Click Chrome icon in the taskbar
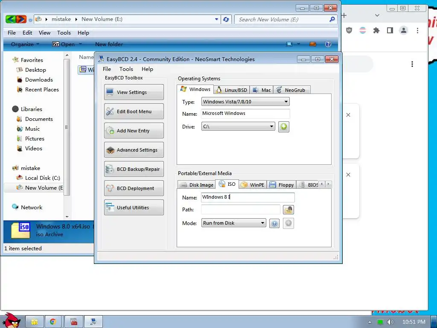 pos(53,322)
